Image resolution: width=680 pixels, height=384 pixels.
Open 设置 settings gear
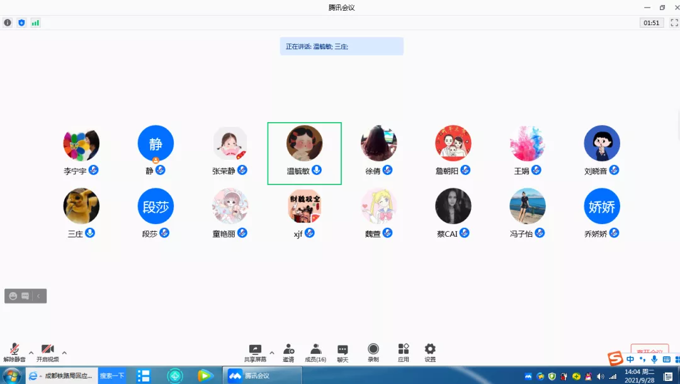tap(430, 352)
